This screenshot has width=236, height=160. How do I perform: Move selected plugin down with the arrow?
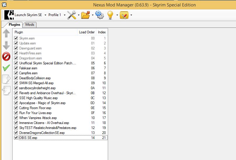(x=6, y=45)
